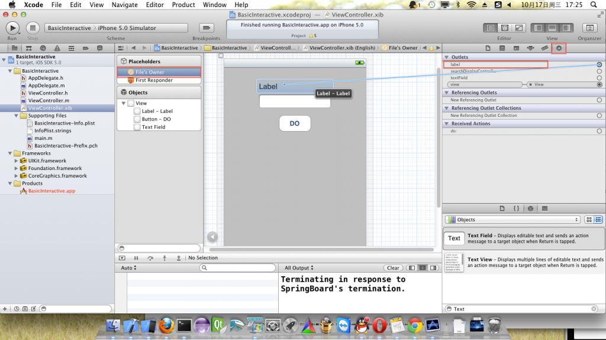Click the textField outlet connection circle
This screenshot has height=340, width=606.
click(599, 77)
